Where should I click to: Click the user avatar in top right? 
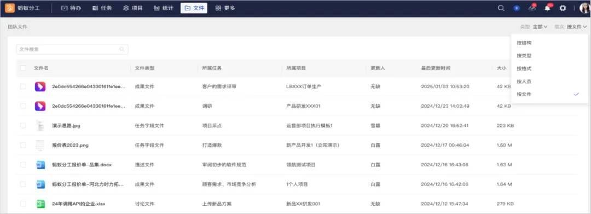585,8
